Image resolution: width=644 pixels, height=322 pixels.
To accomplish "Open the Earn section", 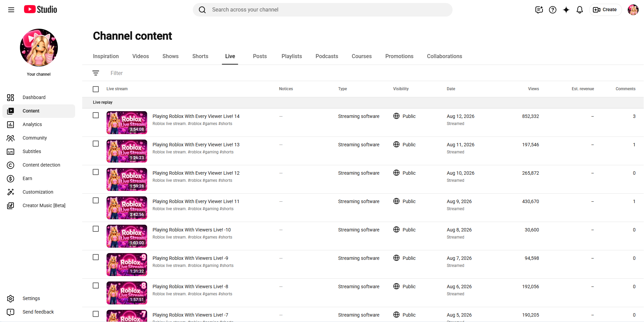I will tap(39, 178).
